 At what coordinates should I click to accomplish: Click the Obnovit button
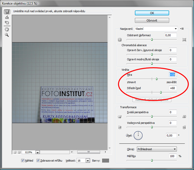coord(152,20)
